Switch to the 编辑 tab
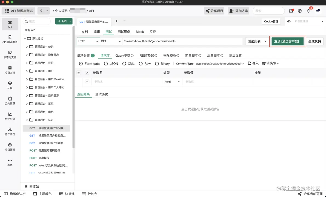The height and width of the screenshot is (197, 326). coord(97,32)
